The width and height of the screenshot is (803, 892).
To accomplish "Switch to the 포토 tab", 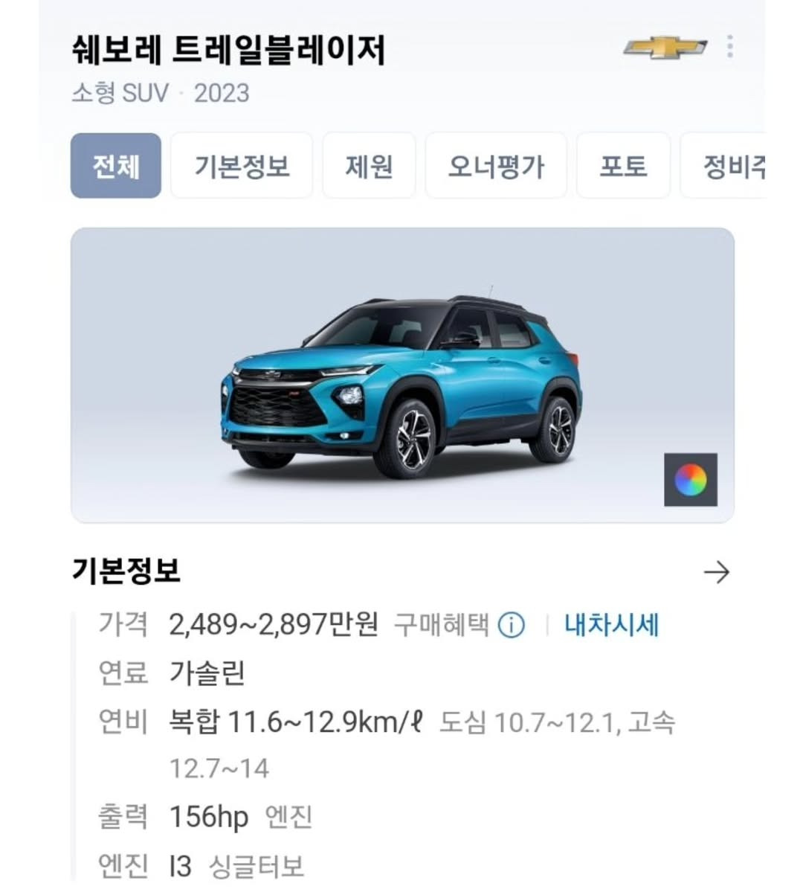I will [x=623, y=166].
